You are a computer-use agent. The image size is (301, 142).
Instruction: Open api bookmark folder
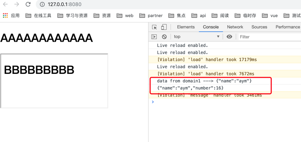(x=199, y=15)
